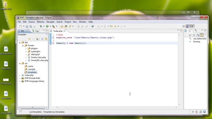212x119 pixels.
Task: Toggle the first greyed Outline toolbar button
Action: tap(190, 35)
